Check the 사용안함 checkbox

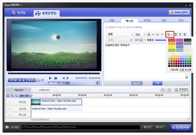[x=168, y=70]
